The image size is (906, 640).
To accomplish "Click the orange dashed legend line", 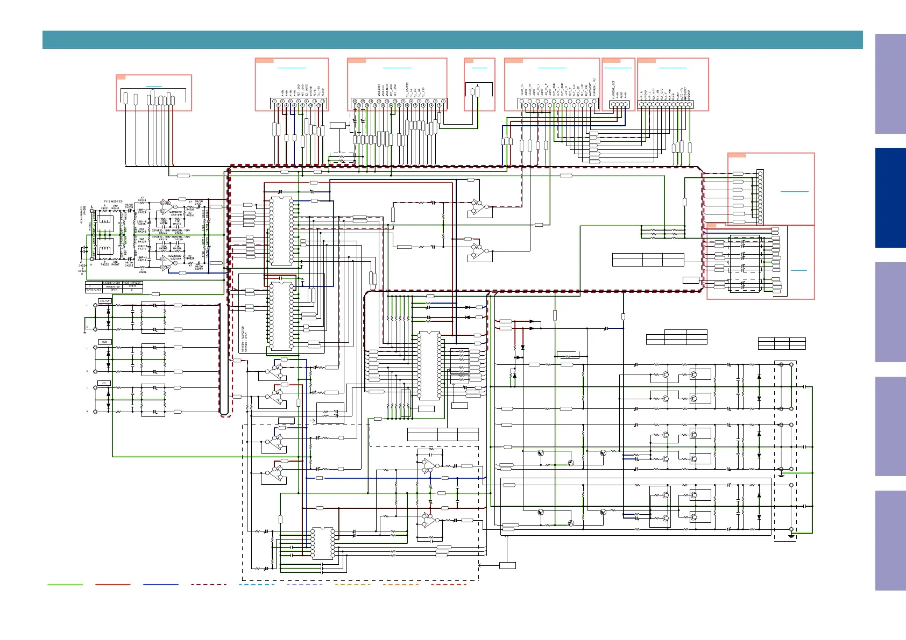I will coord(401,584).
